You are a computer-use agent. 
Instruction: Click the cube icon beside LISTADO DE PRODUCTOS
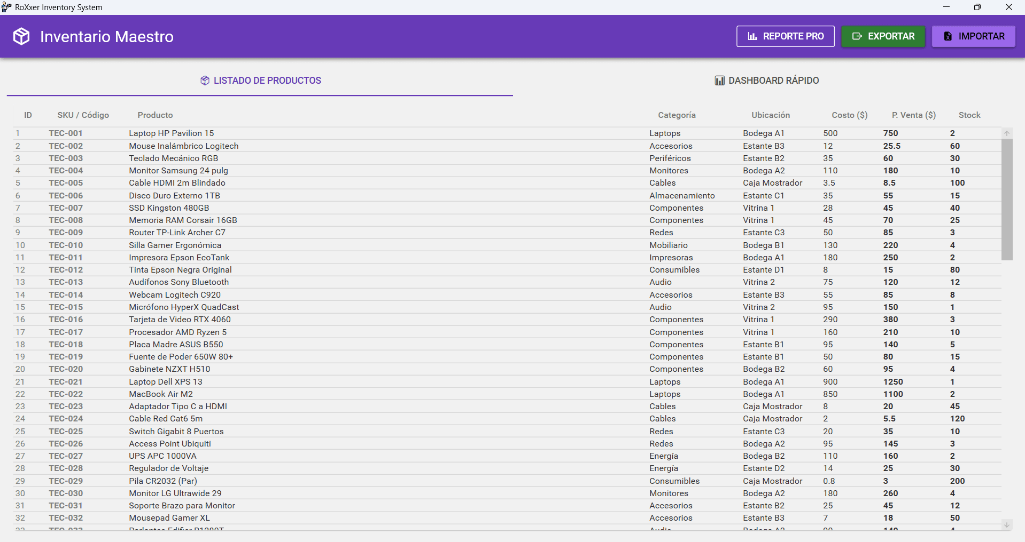[205, 81]
